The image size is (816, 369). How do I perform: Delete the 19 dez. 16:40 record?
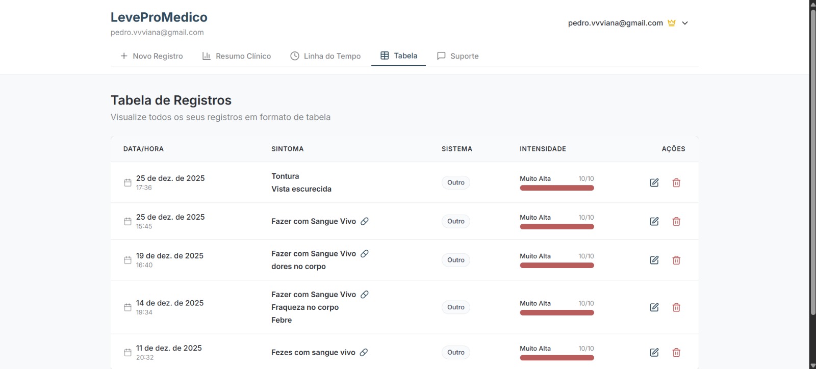pos(676,260)
